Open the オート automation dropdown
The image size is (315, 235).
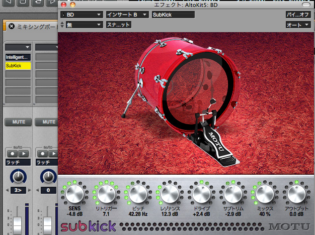pos(298,25)
